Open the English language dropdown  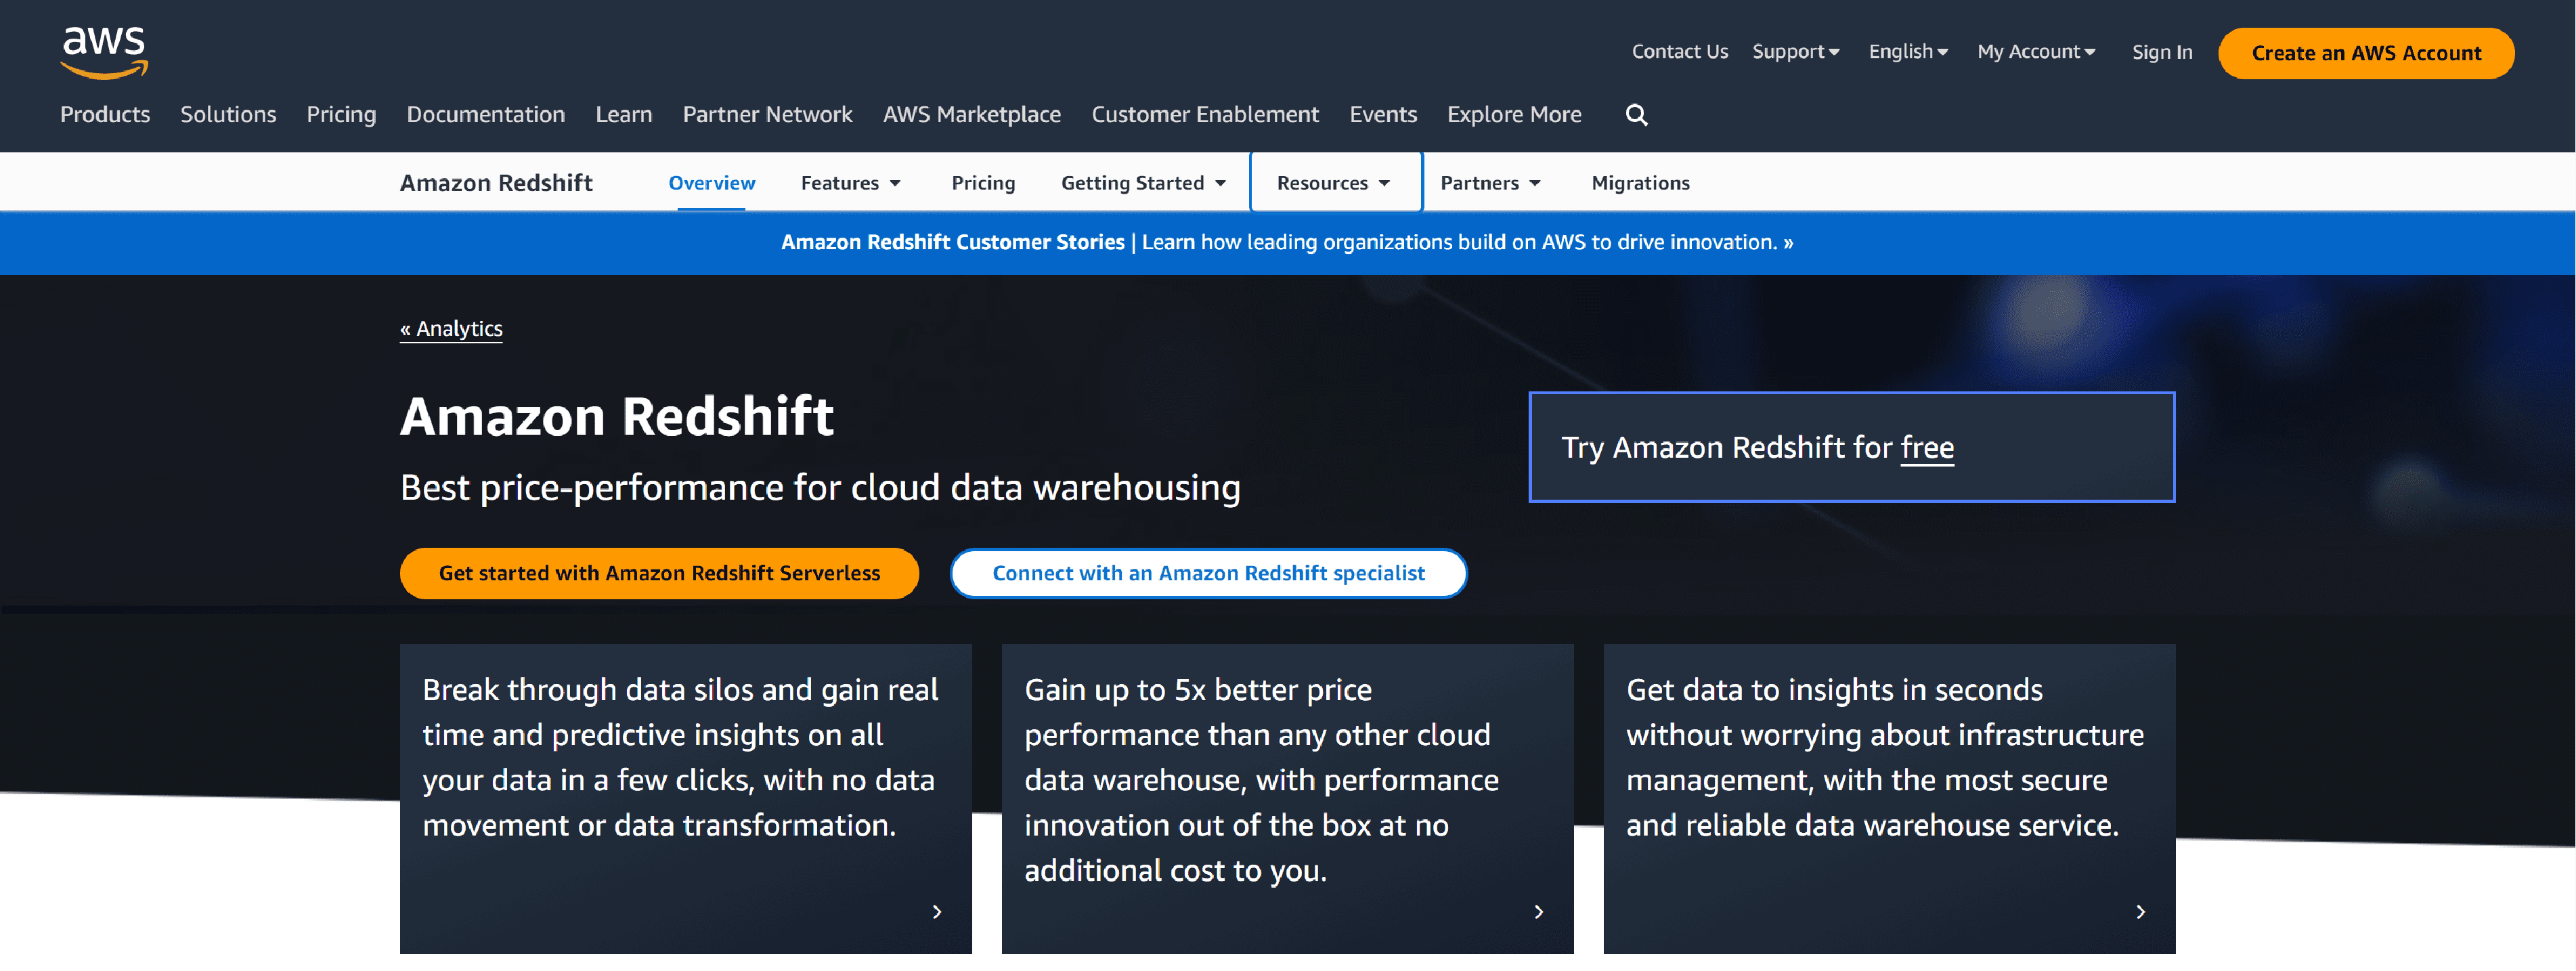click(1908, 52)
